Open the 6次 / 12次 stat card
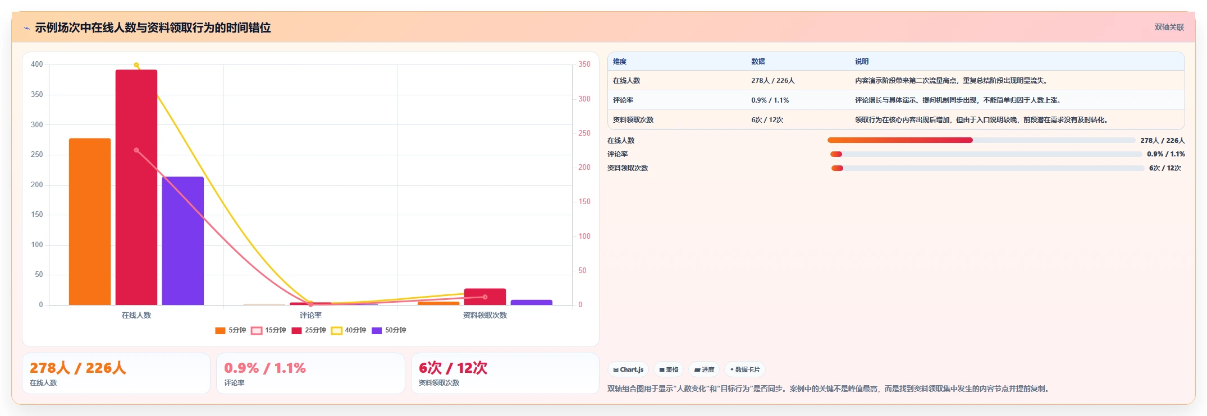 tap(505, 373)
